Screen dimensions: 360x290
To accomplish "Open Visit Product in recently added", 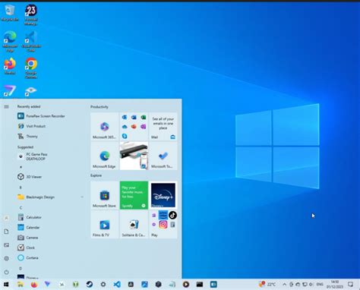I will tap(32, 126).
